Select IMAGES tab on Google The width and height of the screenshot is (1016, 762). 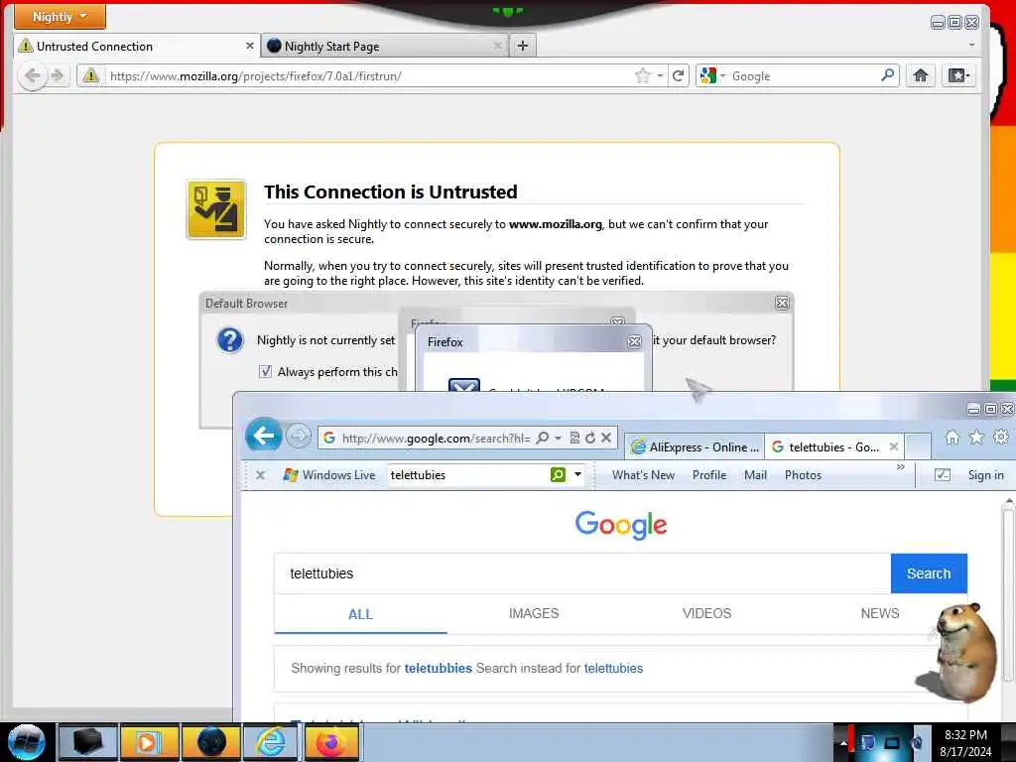[x=533, y=613]
